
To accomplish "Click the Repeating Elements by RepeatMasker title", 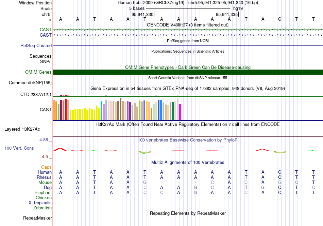I will tap(188, 213).
